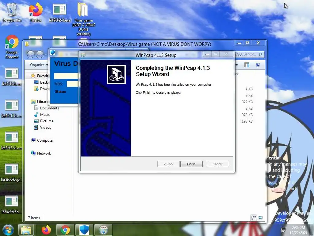This screenshot has height=236, width=314.
Task: Switch to WinPcap installer taskbar icon
Action: [x=103, y=230]
